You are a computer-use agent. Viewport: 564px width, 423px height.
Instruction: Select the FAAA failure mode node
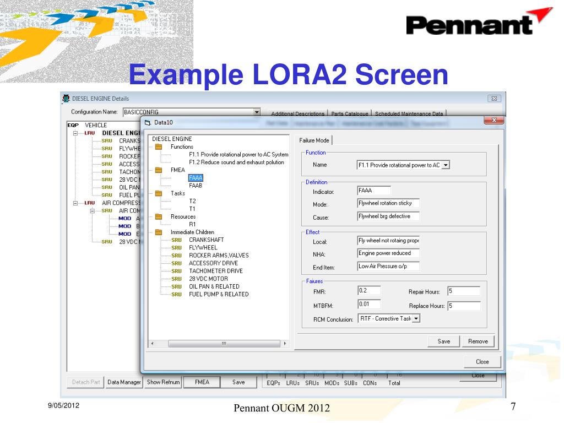point(196,178)
